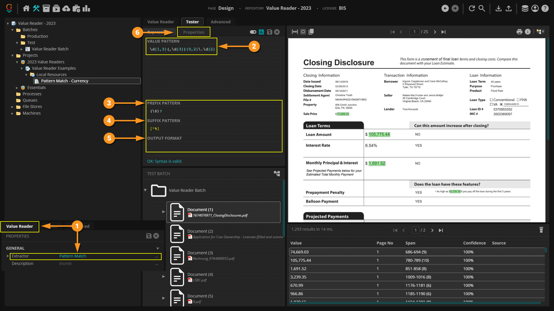Click the refresh icon in top bar

click(472, 8)
